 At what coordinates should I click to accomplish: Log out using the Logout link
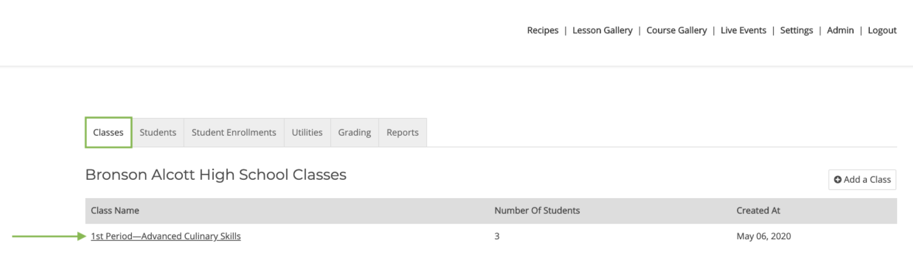coord(882,30)
